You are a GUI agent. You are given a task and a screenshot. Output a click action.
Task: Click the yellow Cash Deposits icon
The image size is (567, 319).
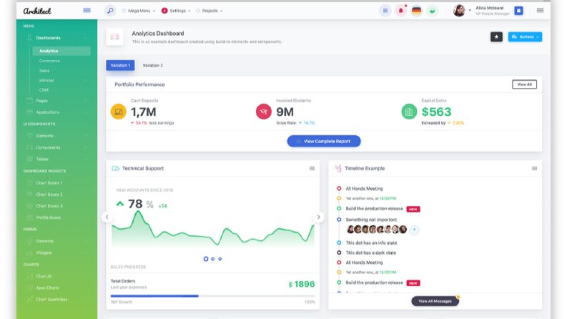pos(118,112)
